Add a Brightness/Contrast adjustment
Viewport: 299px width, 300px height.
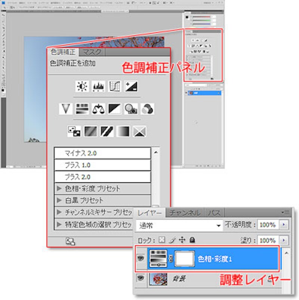tap(82, 86)
